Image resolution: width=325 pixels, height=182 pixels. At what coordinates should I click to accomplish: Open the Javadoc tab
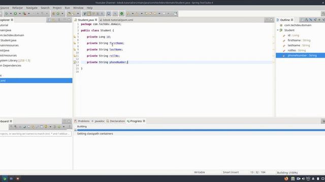tap(98, 121)
